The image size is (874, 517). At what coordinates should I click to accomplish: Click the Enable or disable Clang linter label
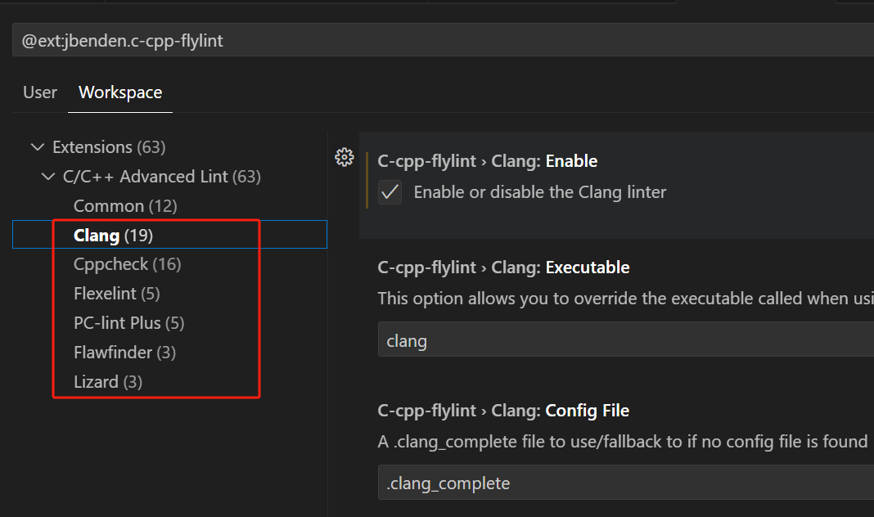click(x=539, y=193)
